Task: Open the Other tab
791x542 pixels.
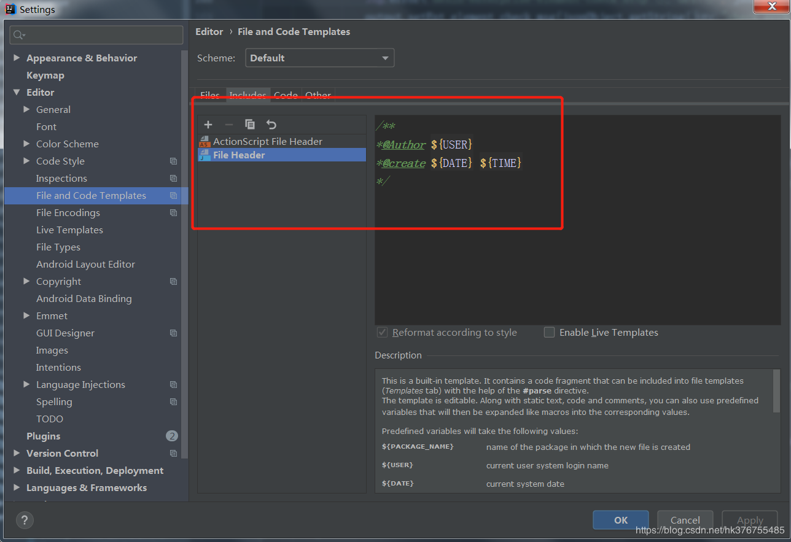Action: pyautogui.click(x=318, y=95)
